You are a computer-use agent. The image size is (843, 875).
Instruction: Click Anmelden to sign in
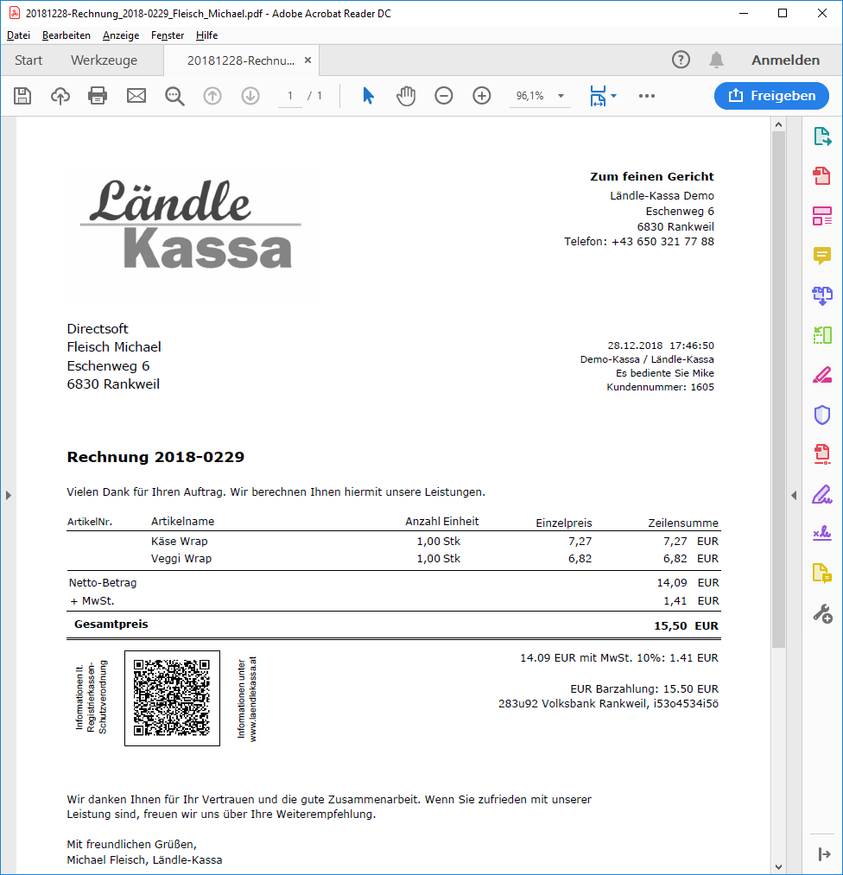point(785,60)
